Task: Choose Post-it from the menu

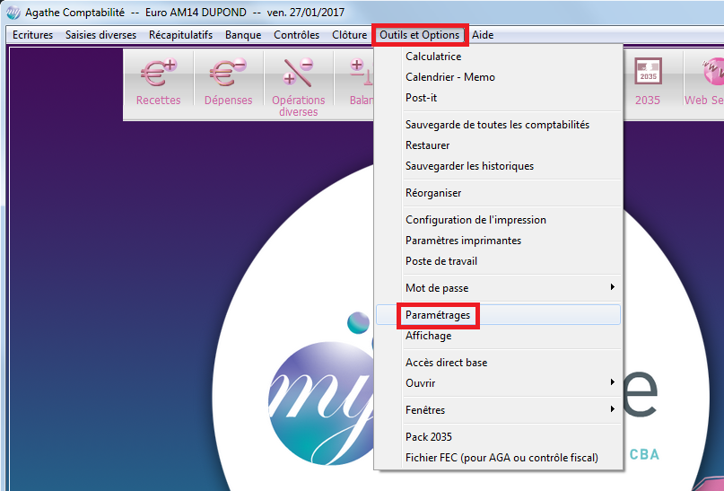Action: (498, 98)
